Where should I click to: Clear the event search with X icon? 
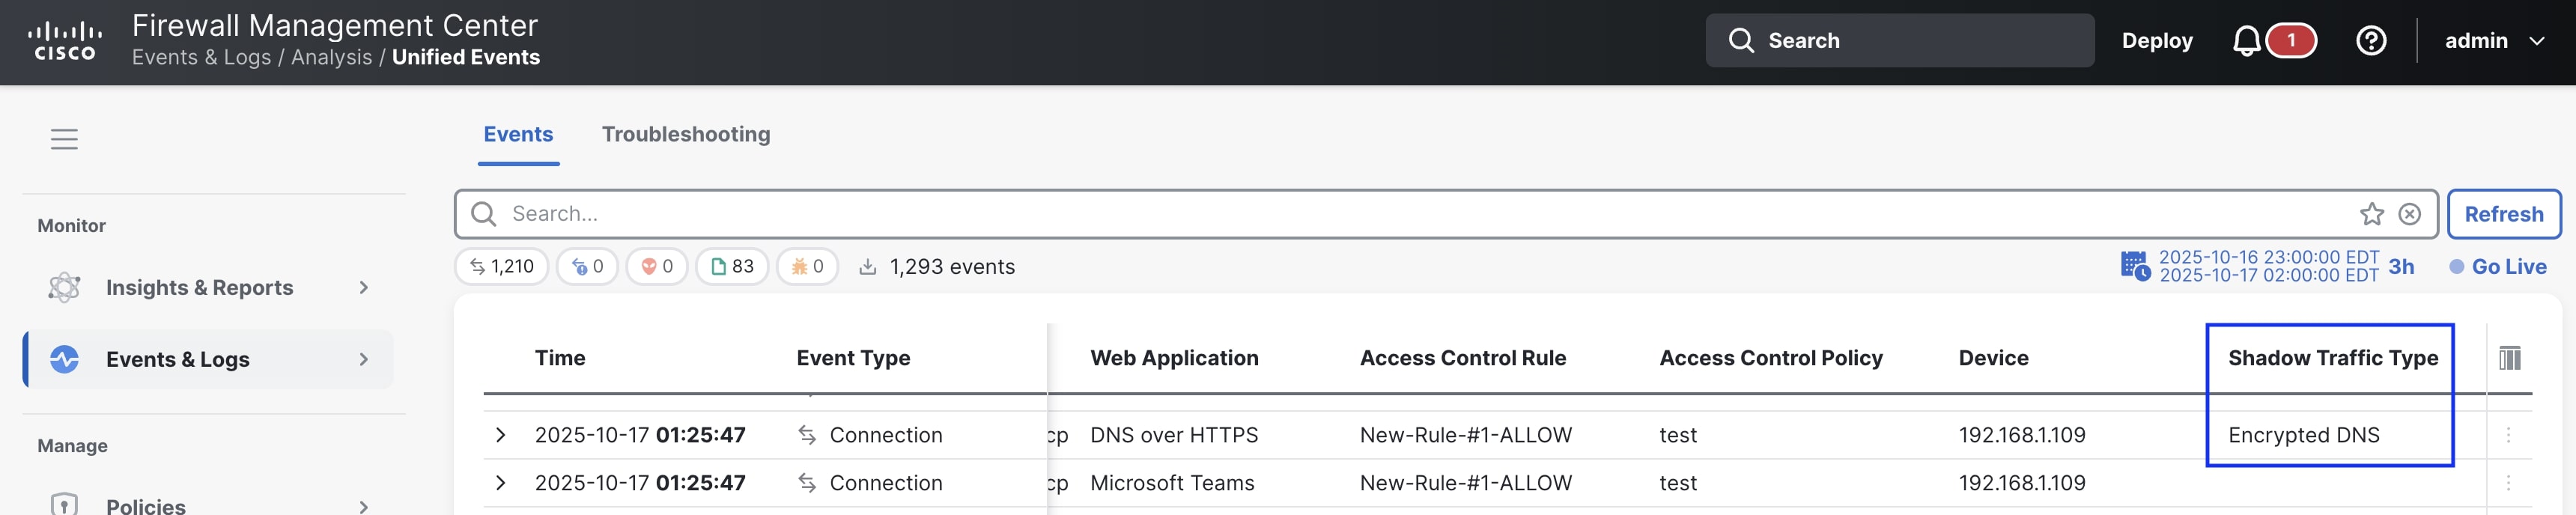tap(2410, 214)
